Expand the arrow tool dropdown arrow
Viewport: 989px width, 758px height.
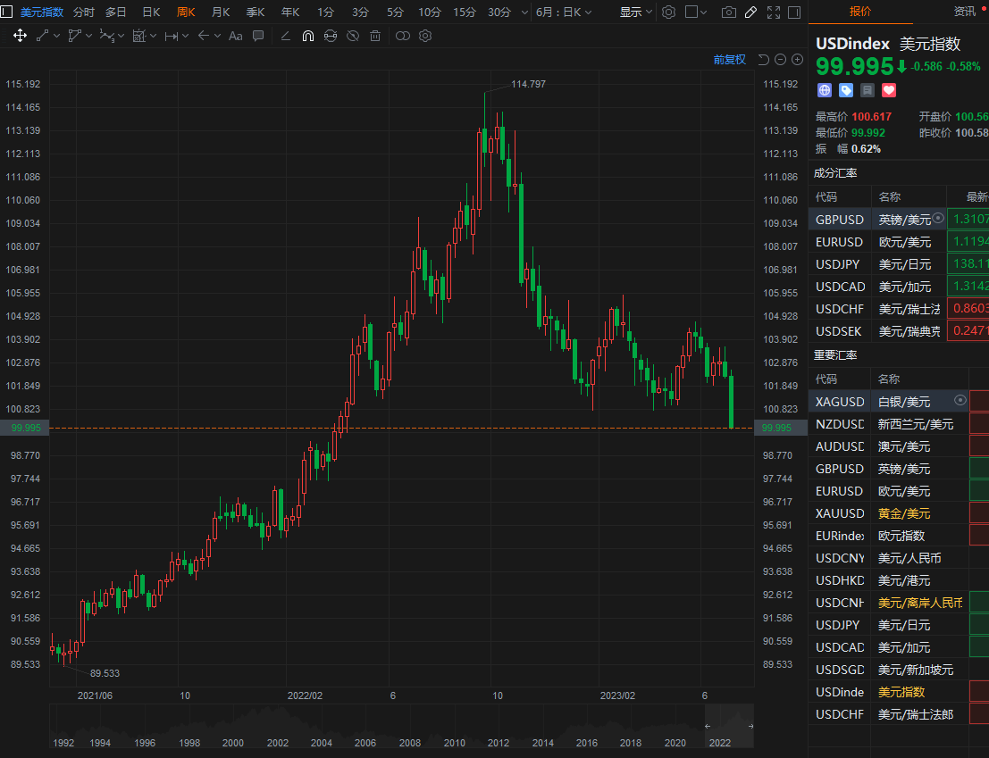(218, 36)
